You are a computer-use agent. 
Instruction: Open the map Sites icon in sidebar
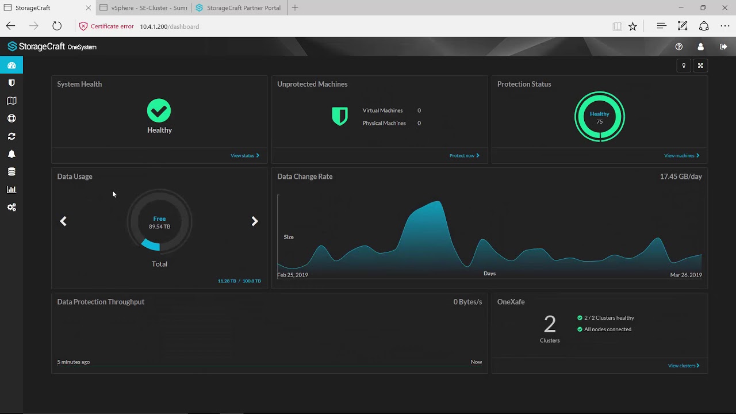[x=11, y=100]
